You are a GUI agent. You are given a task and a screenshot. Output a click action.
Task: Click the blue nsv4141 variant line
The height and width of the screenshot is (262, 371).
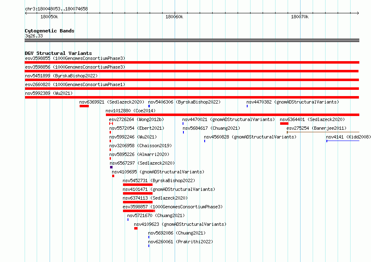pos(343,141)
